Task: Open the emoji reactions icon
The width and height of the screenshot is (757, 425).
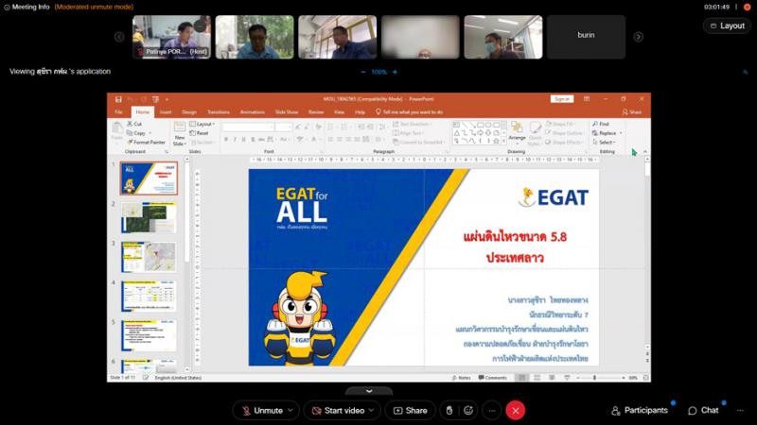Action: pyautogui.click(x=468, y=411)
